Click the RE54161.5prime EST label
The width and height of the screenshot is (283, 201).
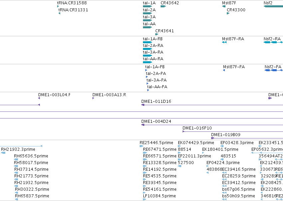coord(160,190)
